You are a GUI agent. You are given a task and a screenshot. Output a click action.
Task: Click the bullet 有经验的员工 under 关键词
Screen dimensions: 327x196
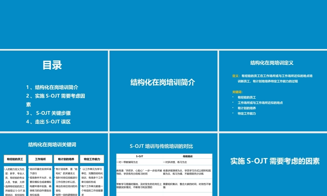[247, 97]
